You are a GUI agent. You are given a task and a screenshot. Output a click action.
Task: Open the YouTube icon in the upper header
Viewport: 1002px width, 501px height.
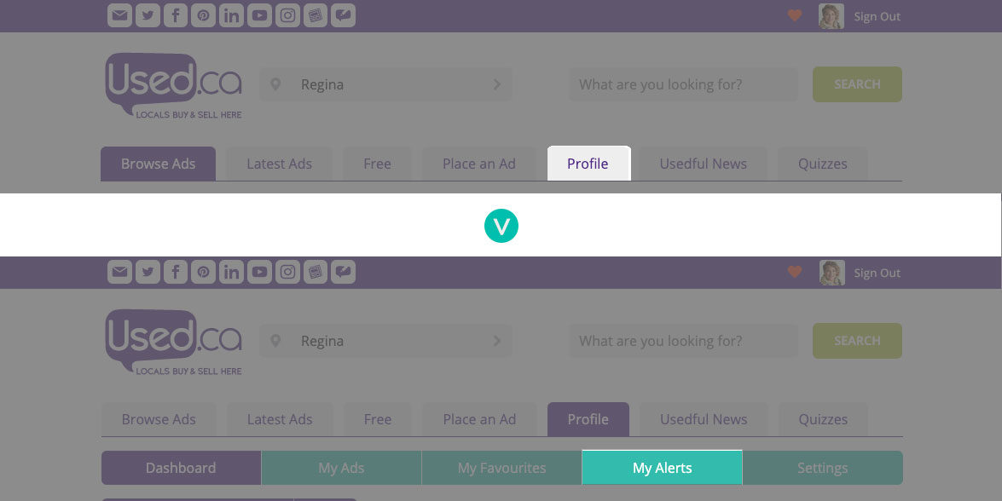259,15
